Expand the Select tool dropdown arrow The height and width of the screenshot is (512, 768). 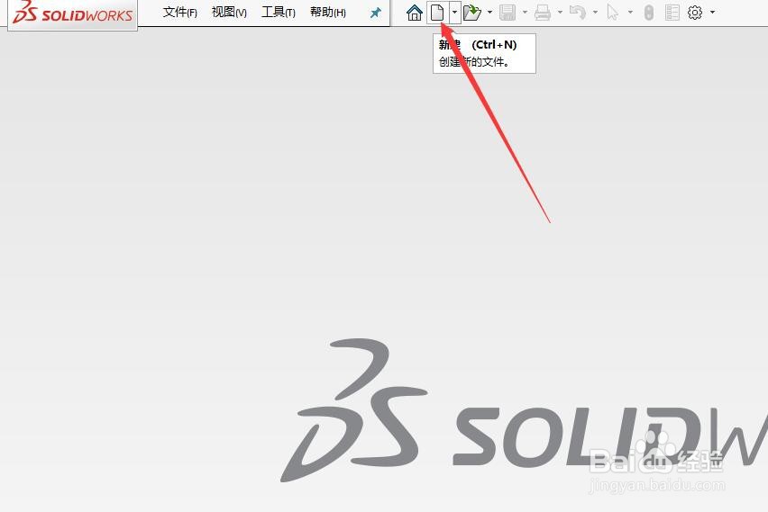click(630, 12)
